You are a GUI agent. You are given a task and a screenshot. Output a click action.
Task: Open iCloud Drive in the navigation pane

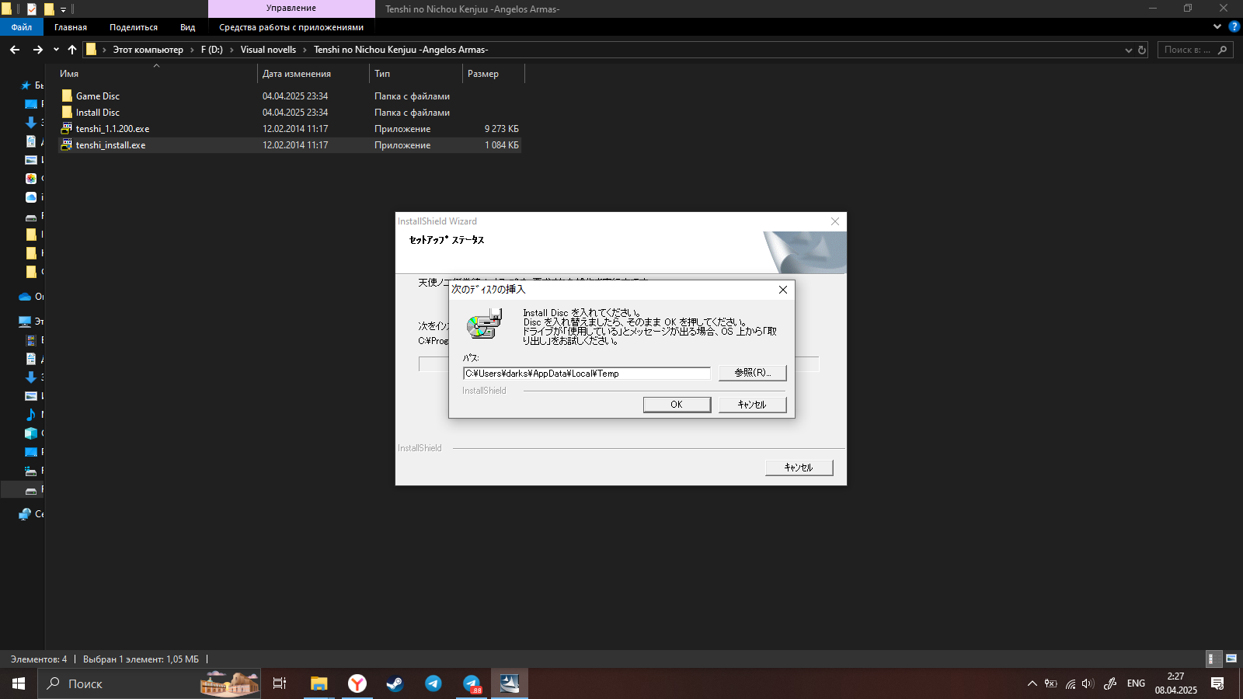coord(31,197)
